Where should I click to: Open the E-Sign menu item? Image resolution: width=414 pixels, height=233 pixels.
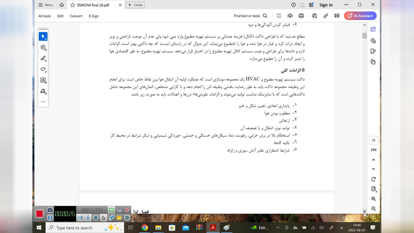(x=94, y=16)
